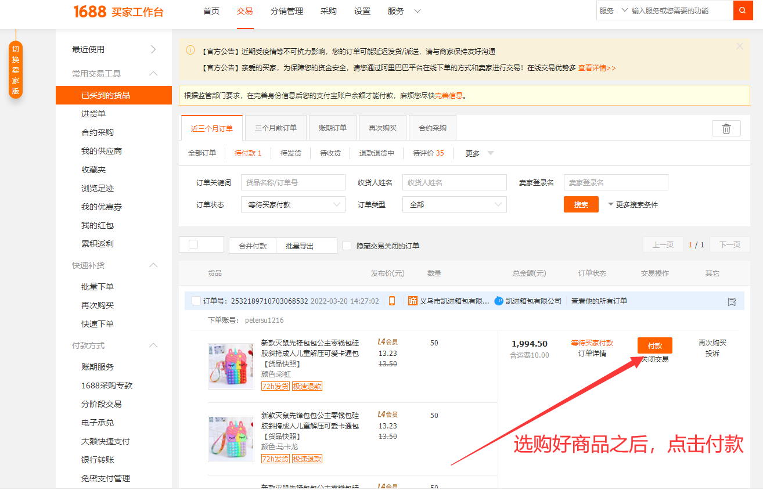Click the order memo flag icon
763x490 pixels.
[x=732, y=301]
